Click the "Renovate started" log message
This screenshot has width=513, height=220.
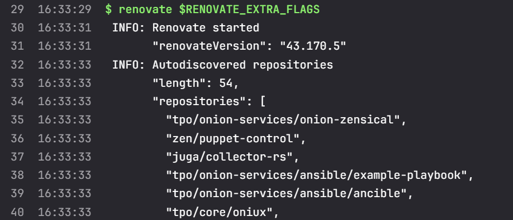click(x=206, y=27)
